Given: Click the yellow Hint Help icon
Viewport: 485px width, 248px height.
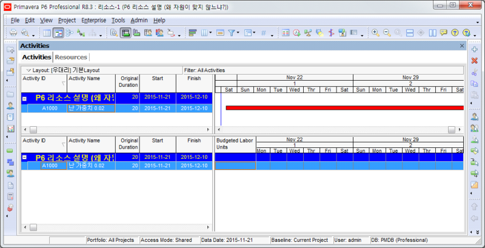Looking at the screenshot, I should 444,33.
